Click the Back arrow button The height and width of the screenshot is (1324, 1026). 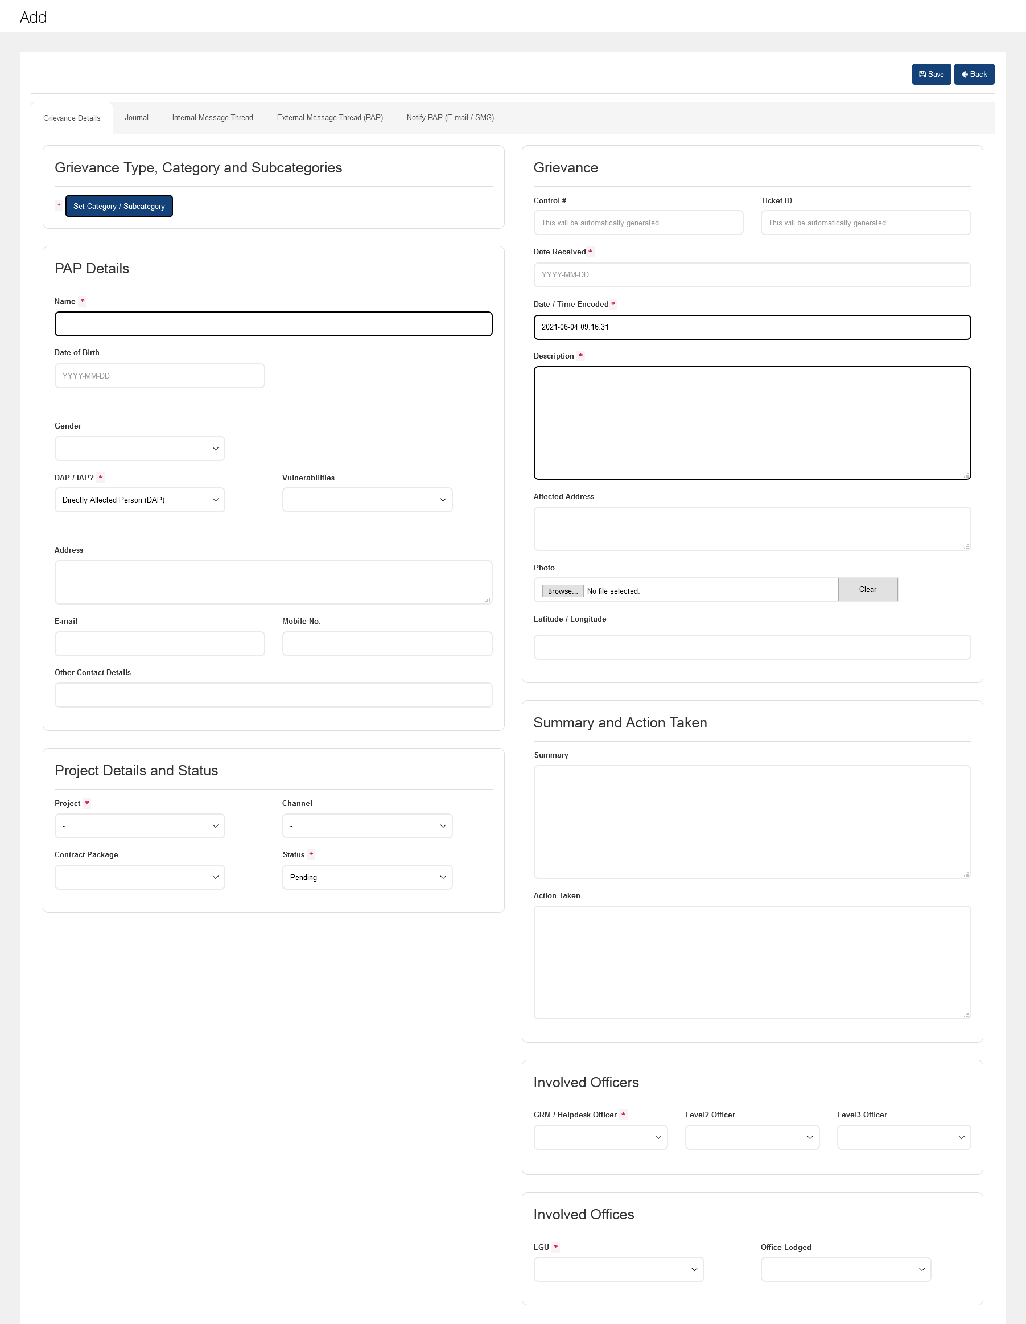coord(973,75)
